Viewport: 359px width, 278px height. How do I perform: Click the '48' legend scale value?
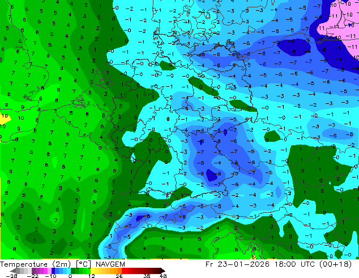point(163,276)
